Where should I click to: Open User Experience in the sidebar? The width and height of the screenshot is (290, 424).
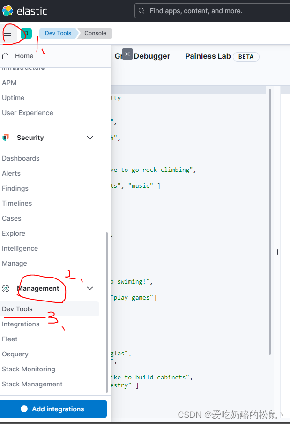tap(28, 113)
